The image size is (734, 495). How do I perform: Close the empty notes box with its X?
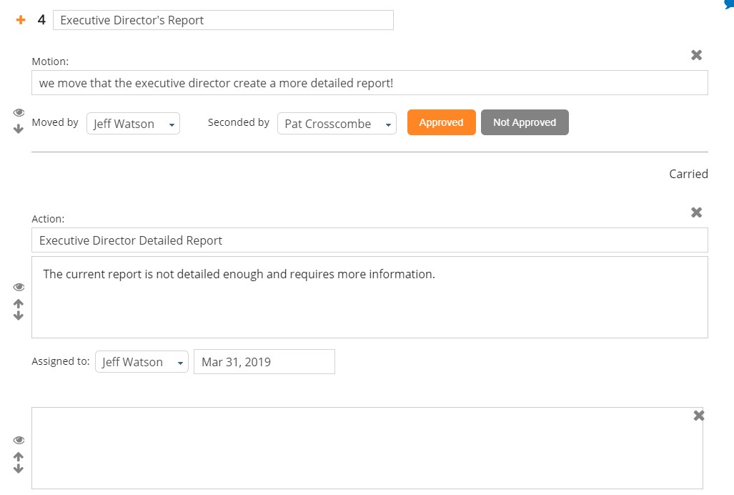pos(698,416)
